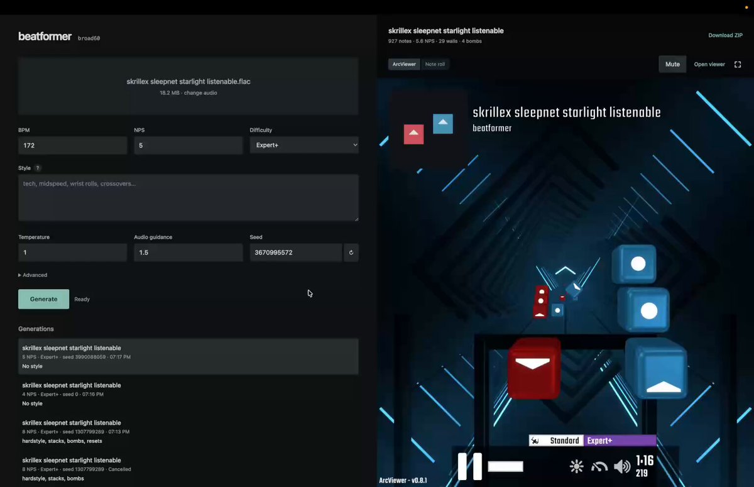Image resolution: width=754 pixels, height=487 pixels.
Task: Select generation with seed 3990088059
Action: 188,357
